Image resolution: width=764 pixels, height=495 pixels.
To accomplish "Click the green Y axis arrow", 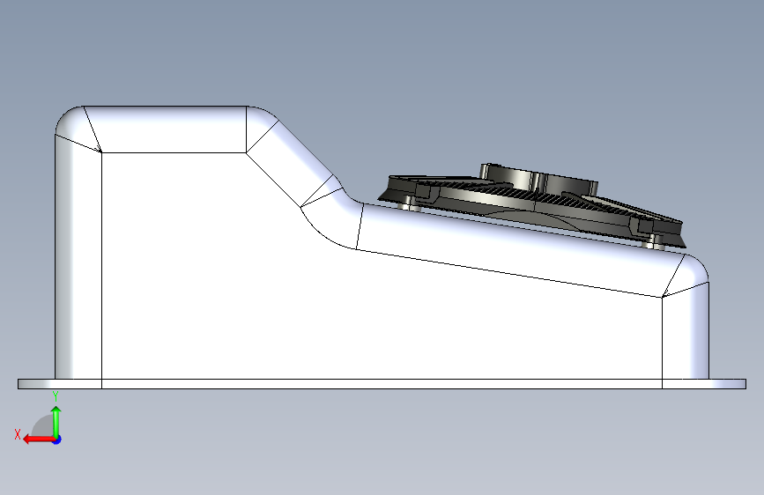I will (56, 421).
